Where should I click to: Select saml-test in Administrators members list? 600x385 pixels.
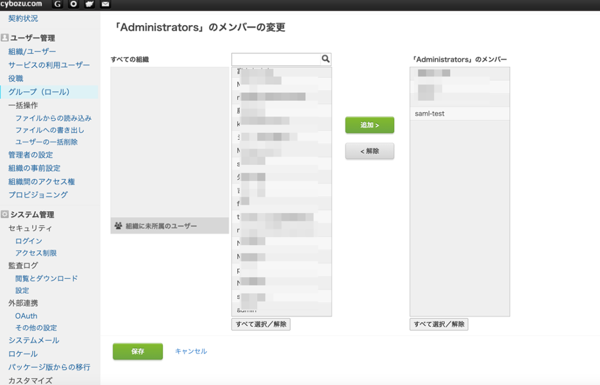pyautogui.click(x=460, y=114)
